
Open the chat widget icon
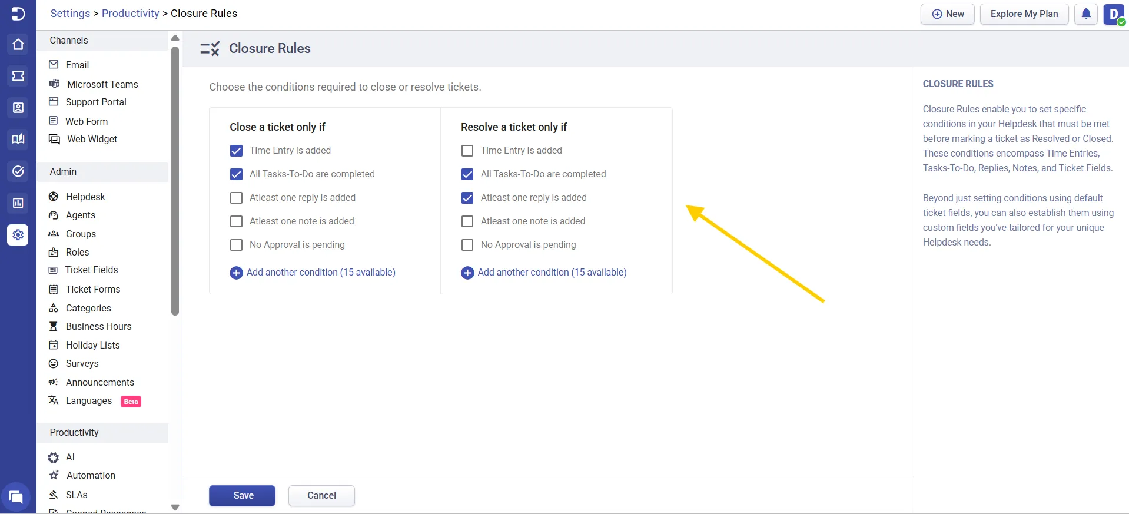pos(16,498)
